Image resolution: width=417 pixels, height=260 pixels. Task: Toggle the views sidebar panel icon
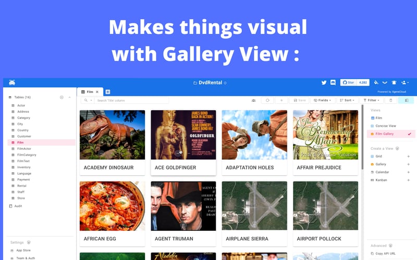[407, 100]
